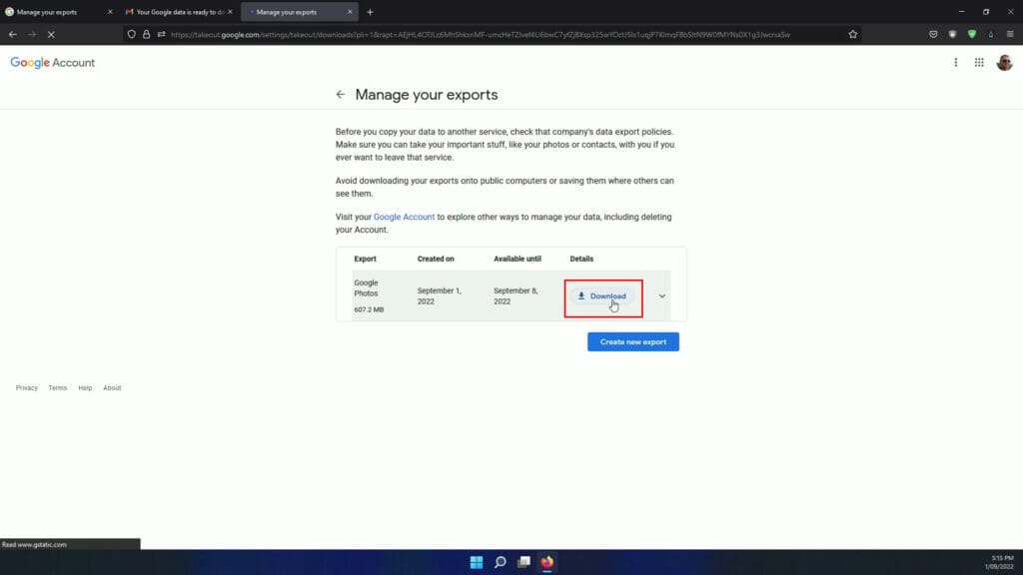Open the three-dot options menu on Google Account

point(956,62)
